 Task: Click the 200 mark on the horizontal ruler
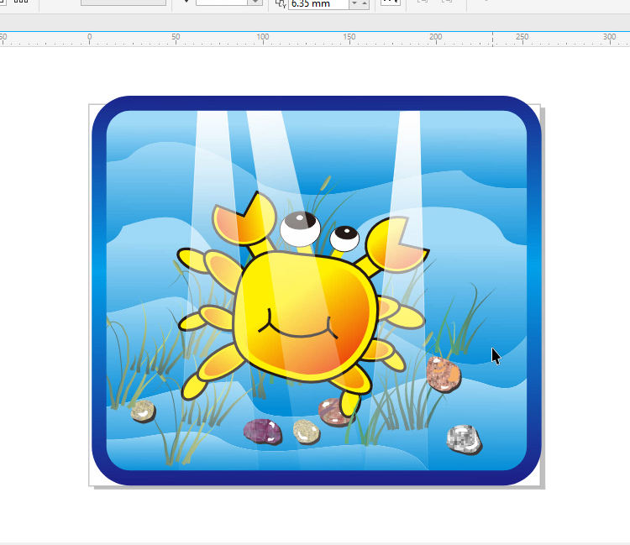coord(435,38)
